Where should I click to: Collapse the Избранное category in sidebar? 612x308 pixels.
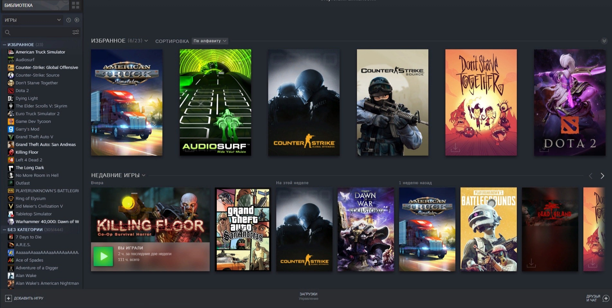(x=5, y=45)
